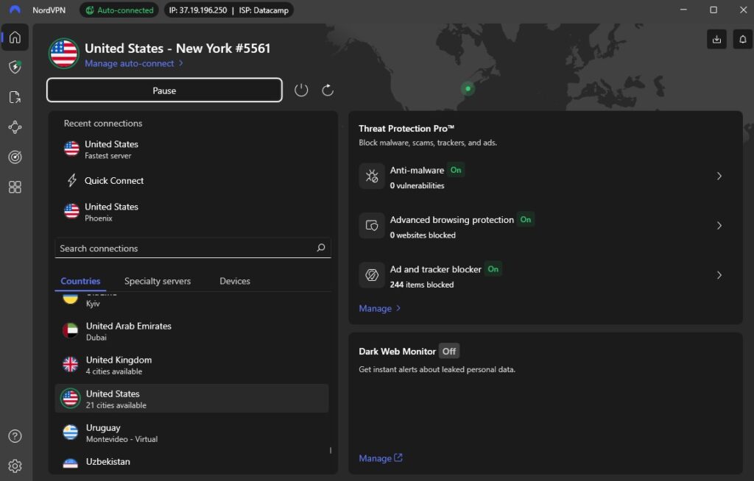The width and height of the screenshot is (754, 481).
Task: Click the US flag beside New York #5561
Action: (63, 54)
